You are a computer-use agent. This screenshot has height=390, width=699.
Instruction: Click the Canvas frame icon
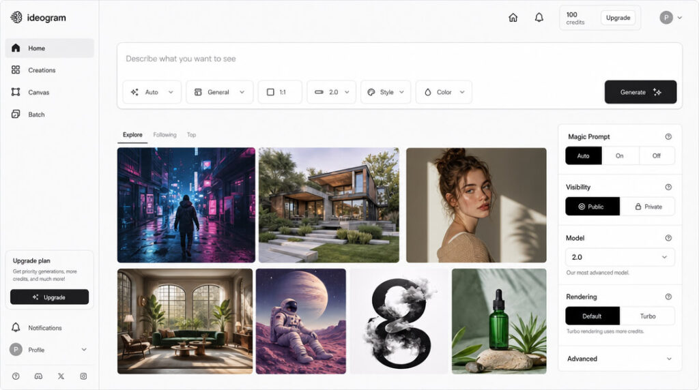tap(16, 92)
